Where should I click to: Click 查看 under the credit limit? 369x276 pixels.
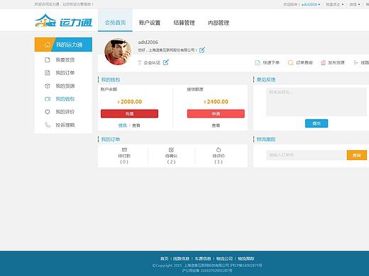coord(216,125)
